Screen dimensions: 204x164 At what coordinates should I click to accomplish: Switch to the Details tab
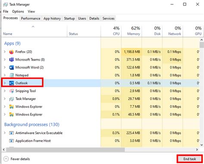[94, 18]
